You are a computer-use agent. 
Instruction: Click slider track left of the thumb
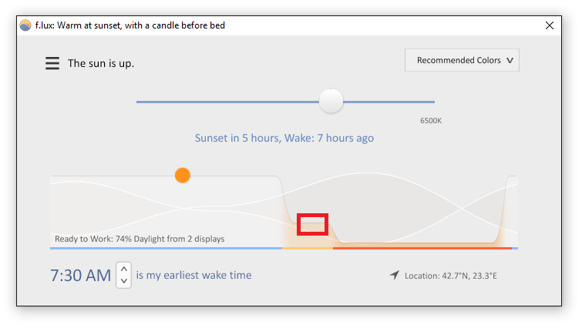point(227,102)
